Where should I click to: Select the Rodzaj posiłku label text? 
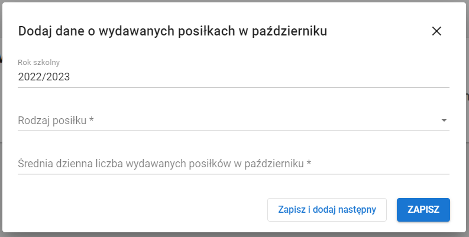pos(52,121)
